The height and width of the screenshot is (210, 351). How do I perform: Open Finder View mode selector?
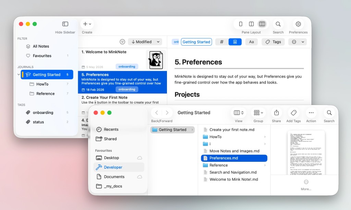[x=239, y=113]
